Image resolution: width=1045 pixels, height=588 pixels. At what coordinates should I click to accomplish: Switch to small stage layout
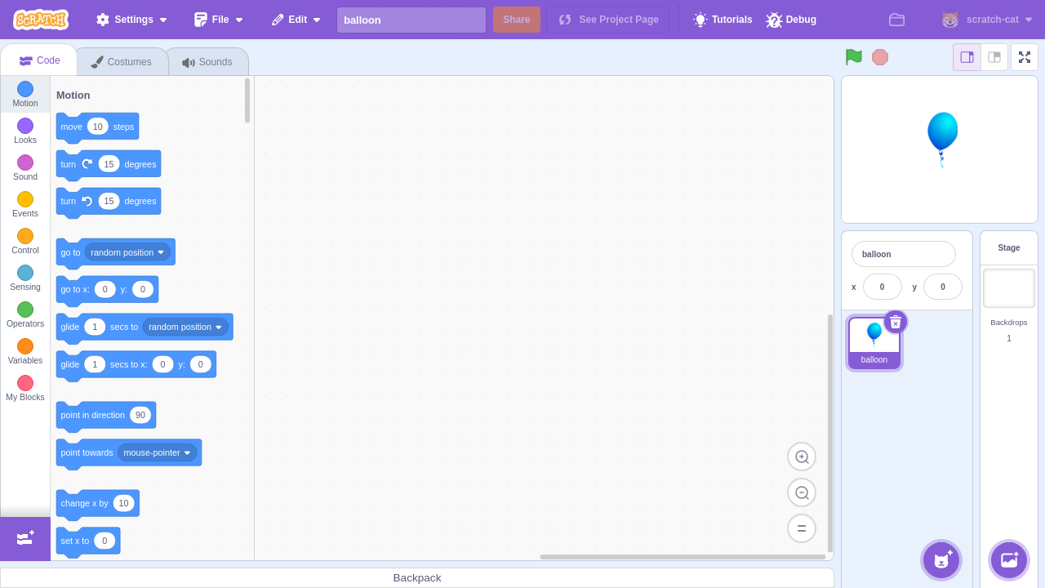(967, 57)
